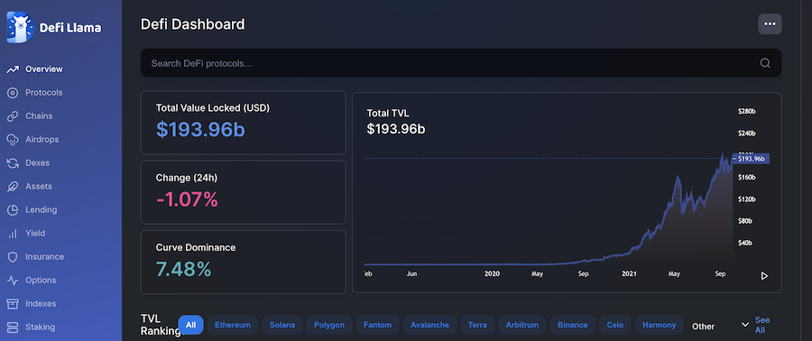The height and width of the screenshot is (341, 812).
Task: Open Airdrops using the cloud icon
Action: [13, 140]
